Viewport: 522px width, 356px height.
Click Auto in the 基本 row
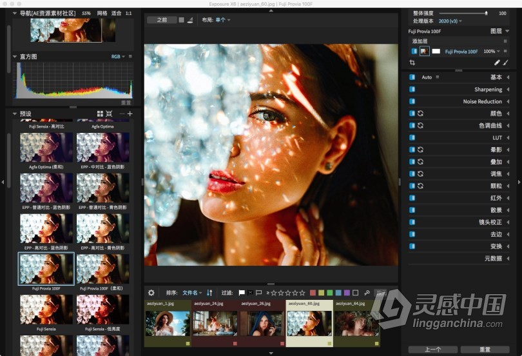(427, 77)
